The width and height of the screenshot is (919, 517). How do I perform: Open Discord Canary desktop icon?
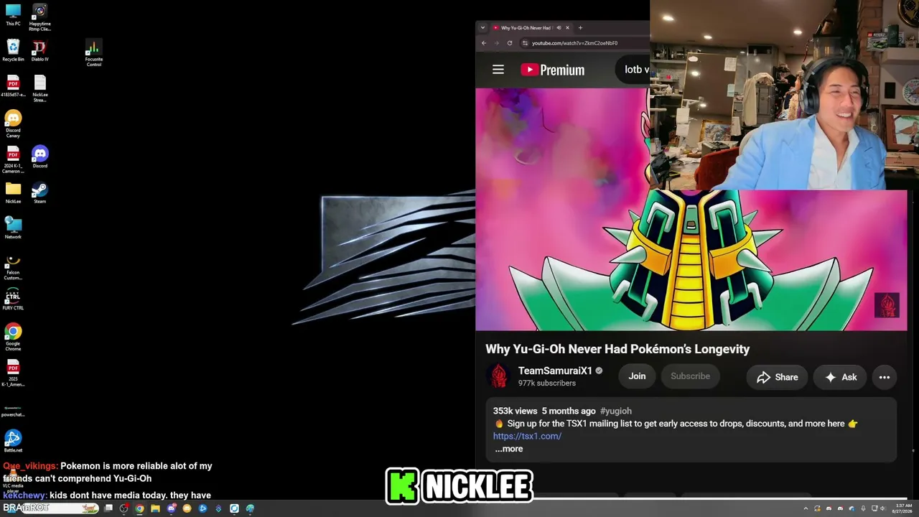(13, 124)
